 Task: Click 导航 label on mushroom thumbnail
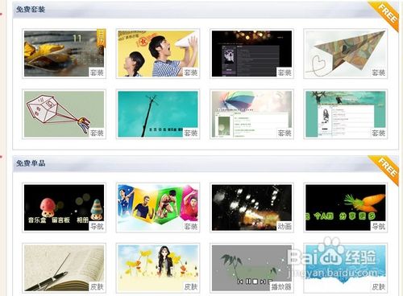(x=97, y=226)
